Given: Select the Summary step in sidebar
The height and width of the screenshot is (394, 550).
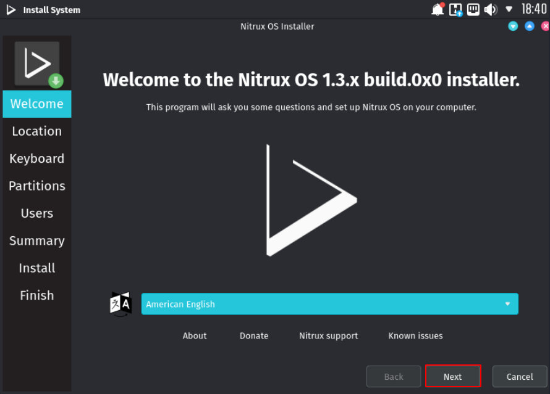Looking at the screenshot, I should point(37,240).
